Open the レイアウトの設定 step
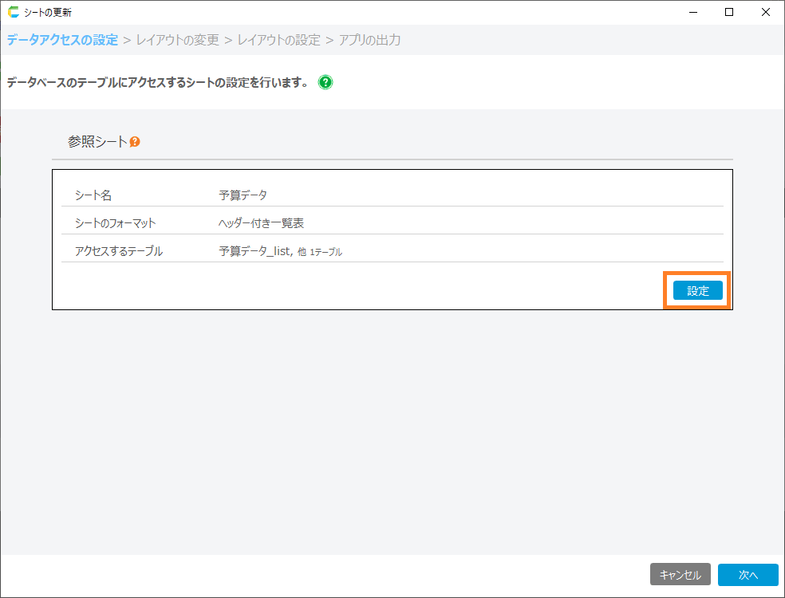This screenshot has height=598, width=785. 278,40
